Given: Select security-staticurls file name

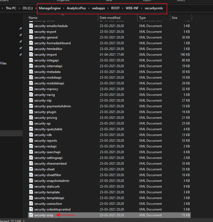Looking at the screenshot, I should pyautogui.click(x=47, y=186).
